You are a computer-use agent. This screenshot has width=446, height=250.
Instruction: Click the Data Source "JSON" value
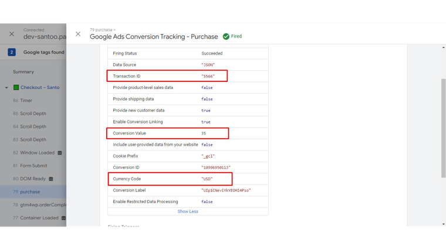[x=208, y=65]
